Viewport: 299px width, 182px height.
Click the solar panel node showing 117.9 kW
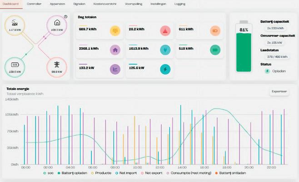(15, 25)
